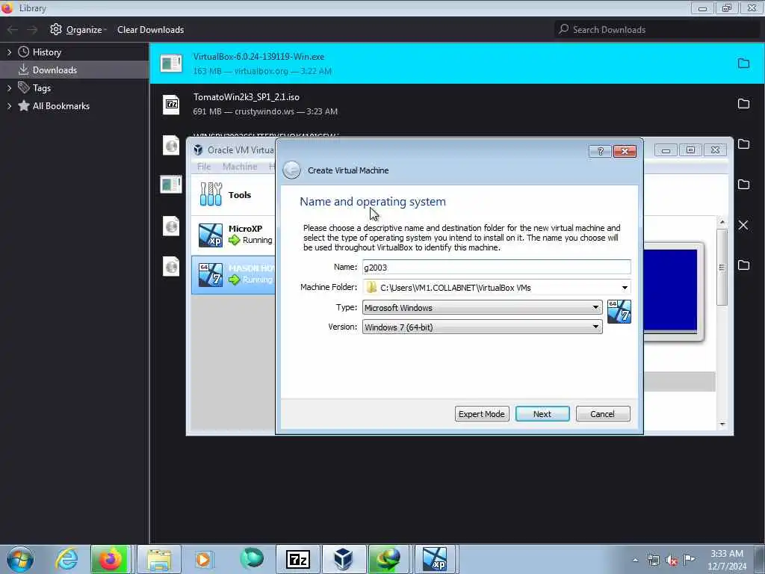Image resolution: width=765 pixels, height=574 pixels.
Task: Open the Type dropdown showing Microsoft Windows
Action: [x=482, y=307]
